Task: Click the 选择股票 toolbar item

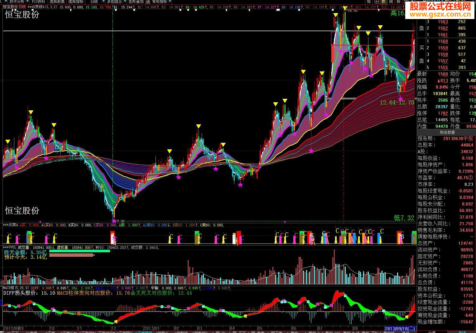Action: pyautogui.click(x=57, y=2)
